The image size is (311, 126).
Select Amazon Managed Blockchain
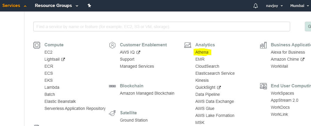(x=147, y=93)
